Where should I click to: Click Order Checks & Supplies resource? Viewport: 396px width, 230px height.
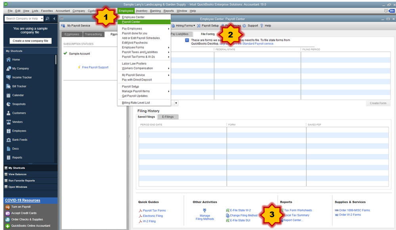point(27,219)
